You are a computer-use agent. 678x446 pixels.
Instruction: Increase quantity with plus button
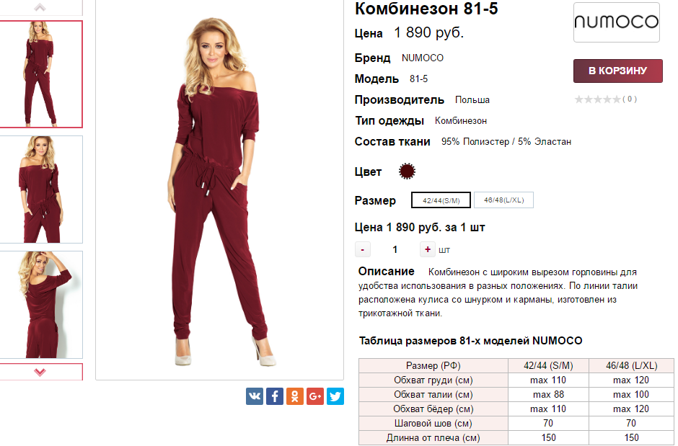[x=427, y=249]
